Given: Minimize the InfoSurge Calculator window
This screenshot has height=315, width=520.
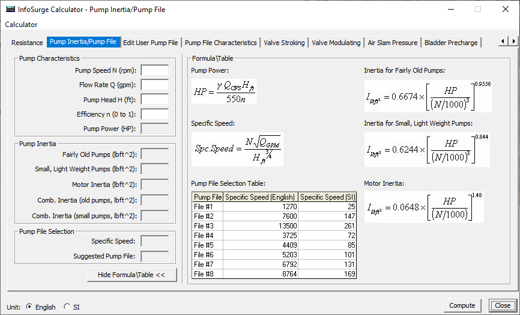Looking at the screenshot, I should coord(451,9).
